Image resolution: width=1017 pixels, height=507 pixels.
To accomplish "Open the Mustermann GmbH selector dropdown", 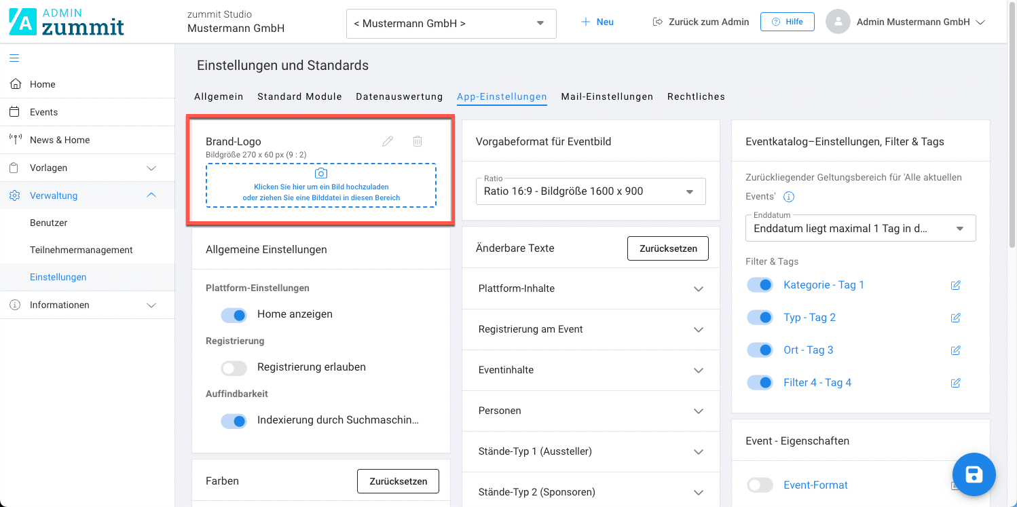I will point(451,24).
